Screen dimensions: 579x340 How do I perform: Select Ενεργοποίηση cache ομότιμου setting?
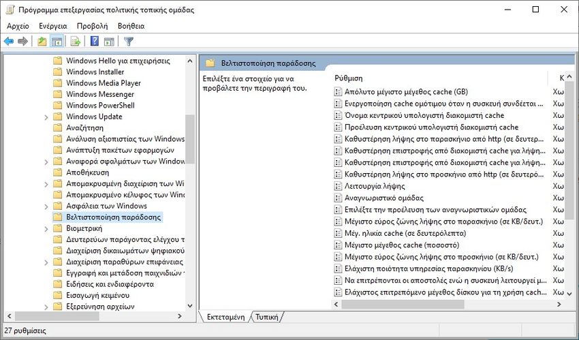coord(444,104)
